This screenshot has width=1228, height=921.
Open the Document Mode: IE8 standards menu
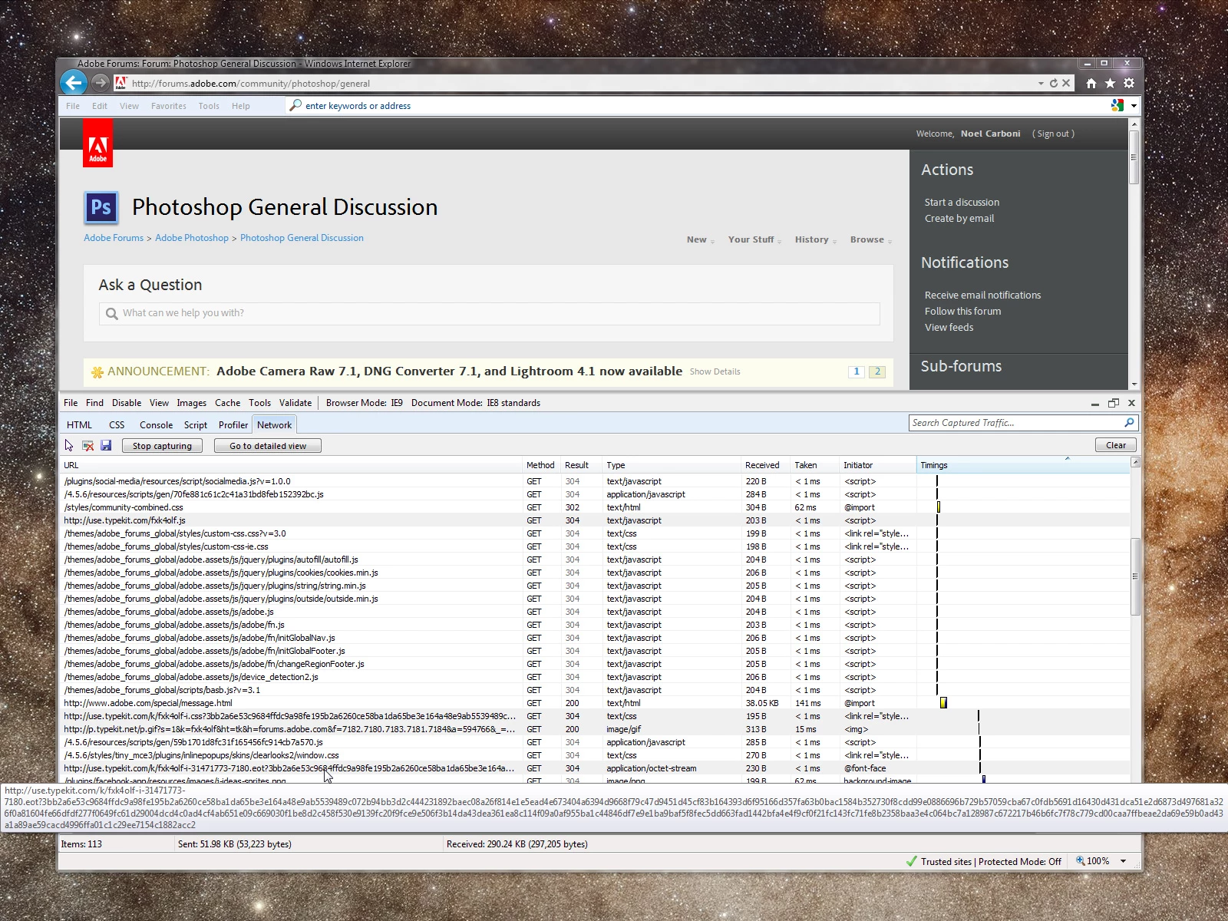(476, 403)
